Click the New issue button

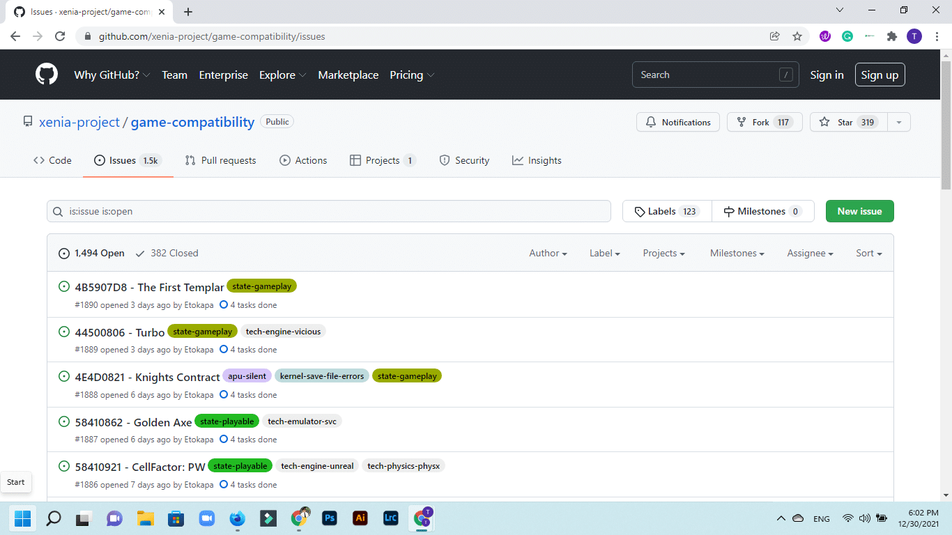click(x=859, y=211)
